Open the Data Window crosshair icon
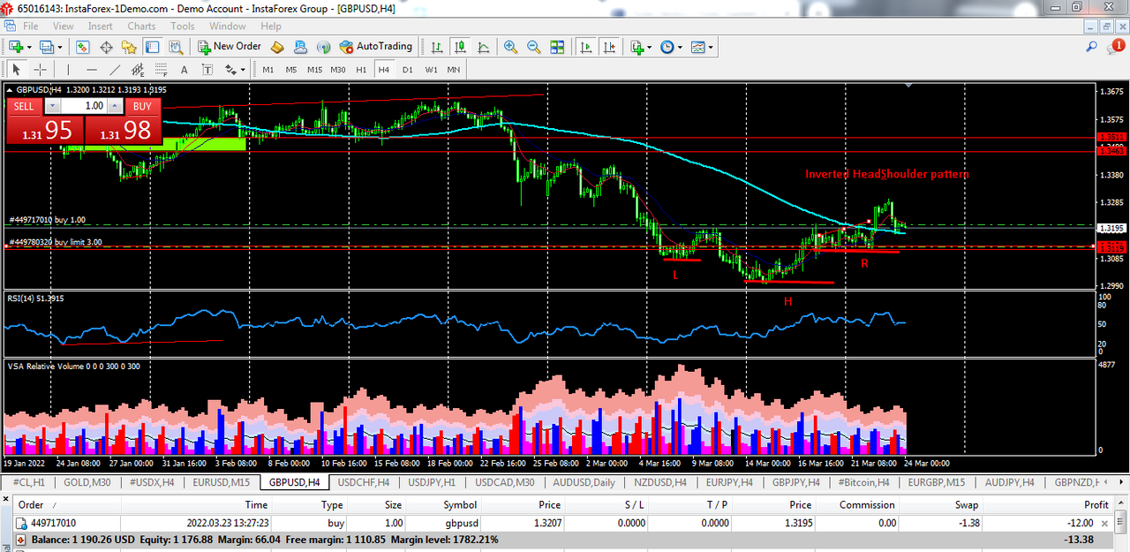This screenshot has height=552, width=1130. 106,47
